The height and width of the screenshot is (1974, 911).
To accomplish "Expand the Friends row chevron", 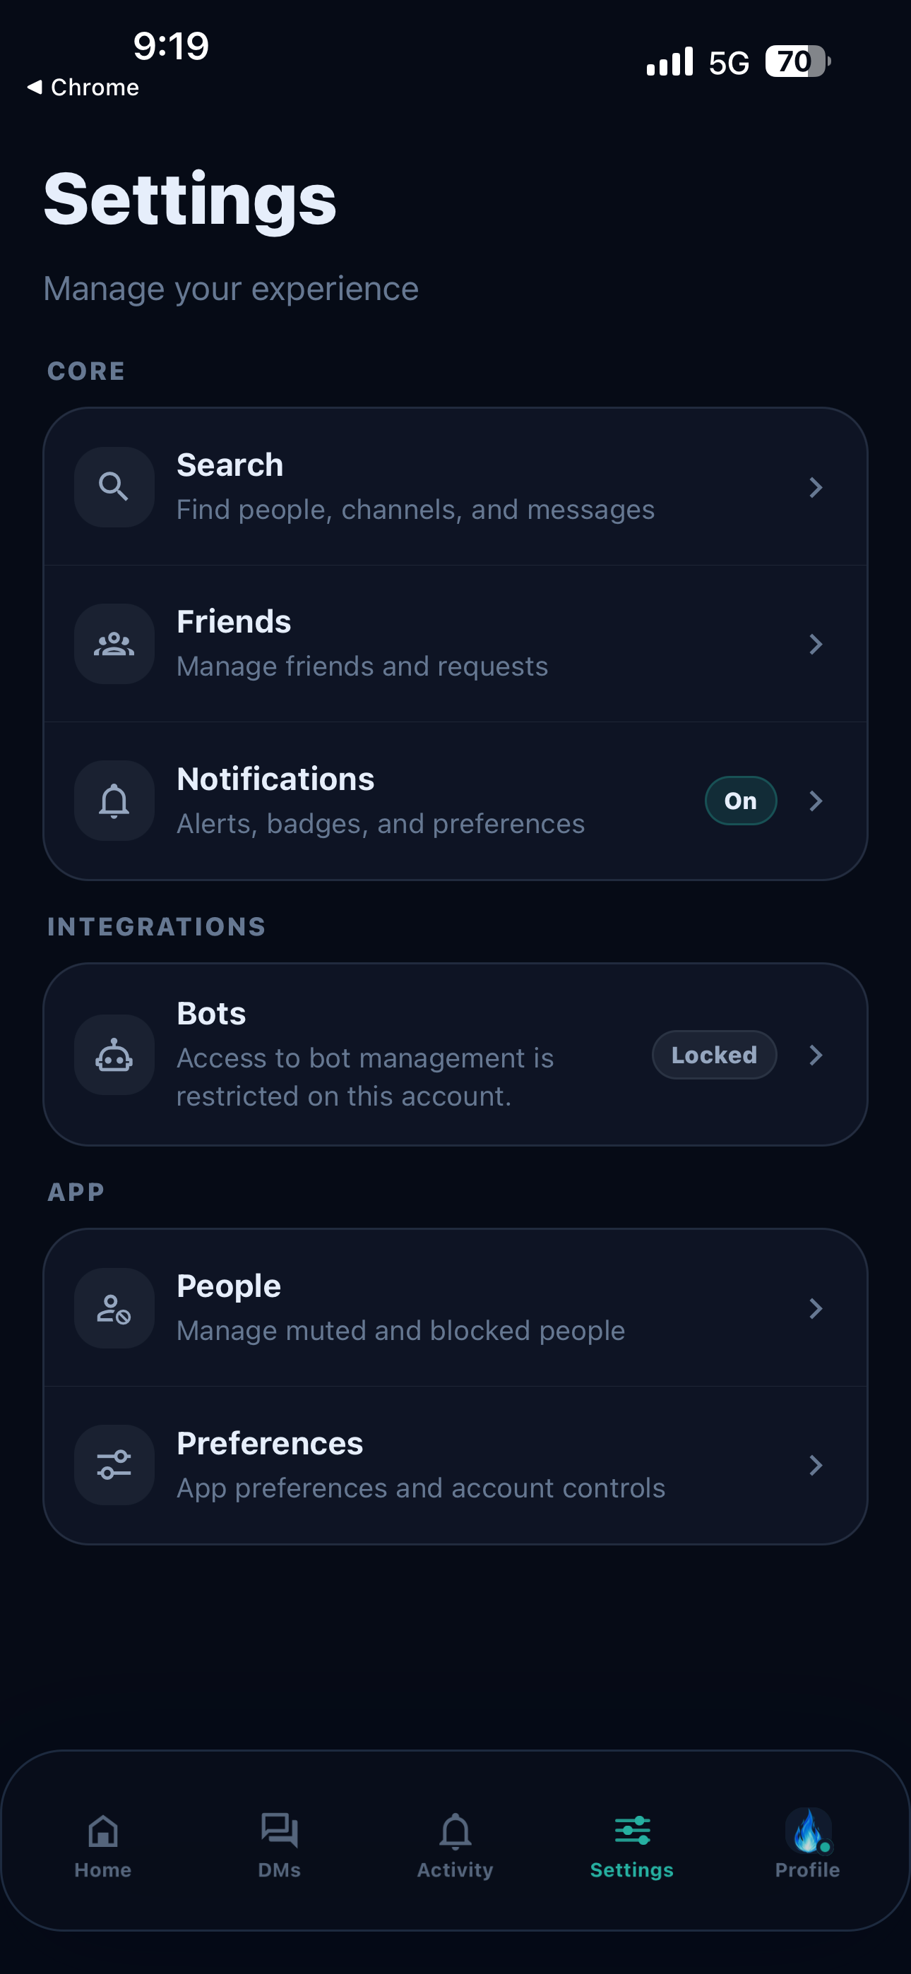I will (x=816, y=645).
